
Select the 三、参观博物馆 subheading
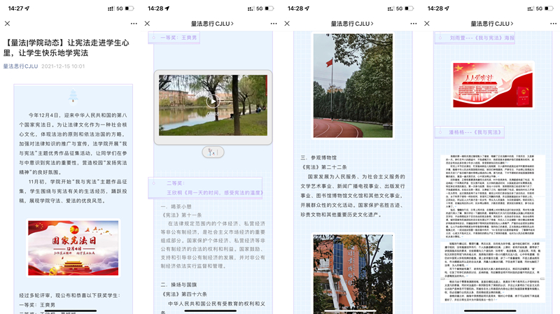318,157
